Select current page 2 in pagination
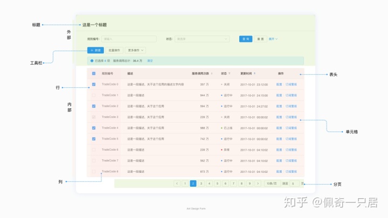 click(x=193, y=184)
